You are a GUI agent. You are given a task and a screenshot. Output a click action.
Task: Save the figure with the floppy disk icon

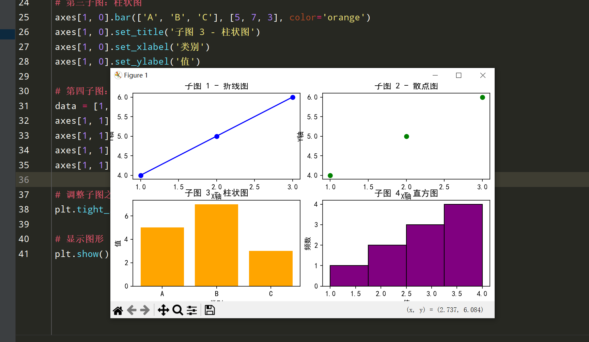[x=210, y=310]
